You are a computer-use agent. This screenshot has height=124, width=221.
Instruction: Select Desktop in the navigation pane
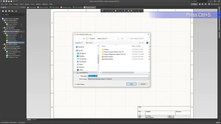coord(80,56)
